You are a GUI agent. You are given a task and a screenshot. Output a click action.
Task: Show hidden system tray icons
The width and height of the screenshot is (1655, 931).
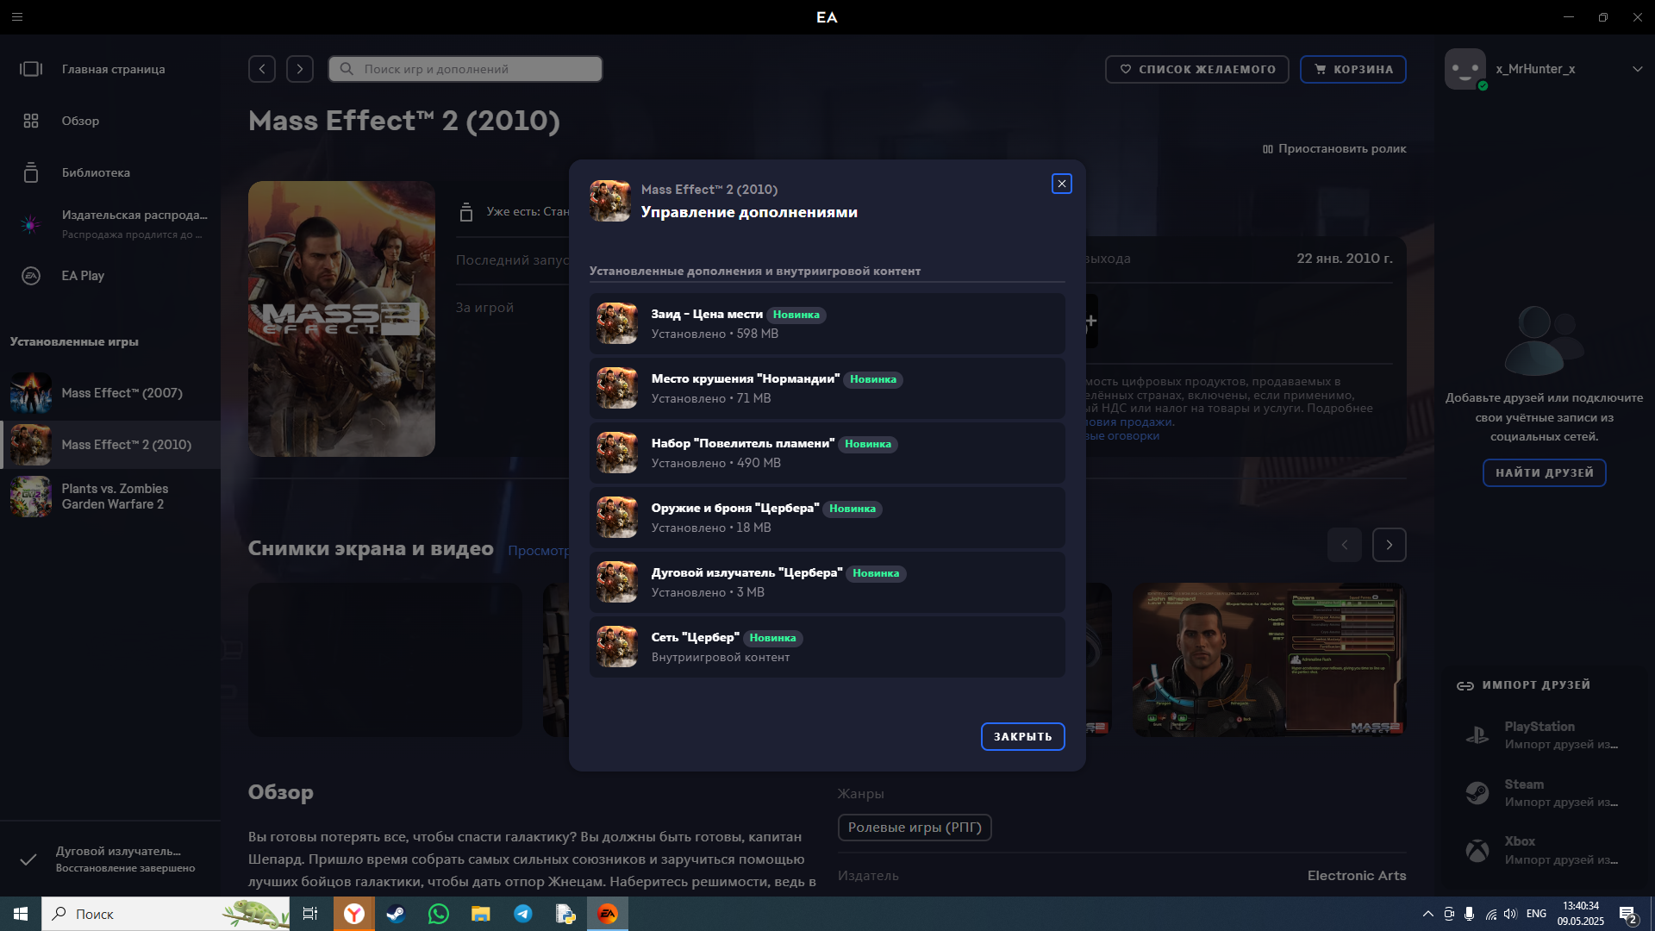tap(1427, 914)
